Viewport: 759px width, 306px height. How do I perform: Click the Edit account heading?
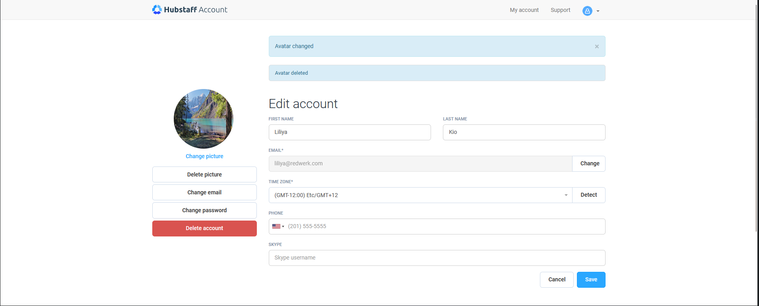tap(303, 104)
